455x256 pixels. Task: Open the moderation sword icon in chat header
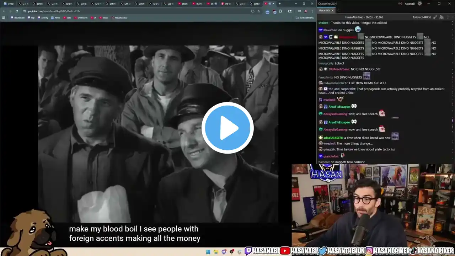[435, 17]
